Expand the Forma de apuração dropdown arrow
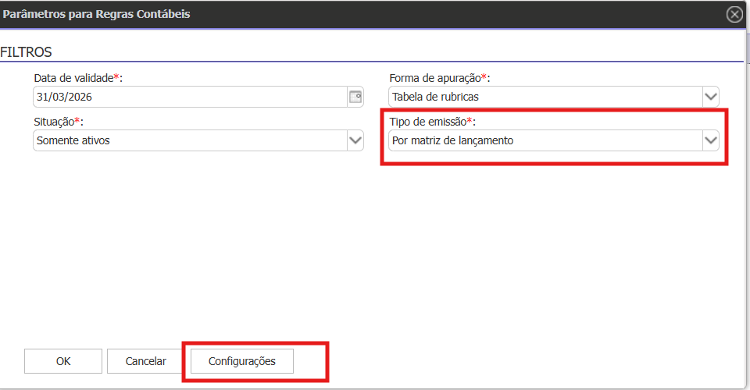Screen dimensions: 750x390 710,97
